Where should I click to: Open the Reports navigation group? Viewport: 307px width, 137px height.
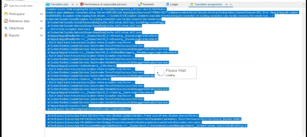14,35
